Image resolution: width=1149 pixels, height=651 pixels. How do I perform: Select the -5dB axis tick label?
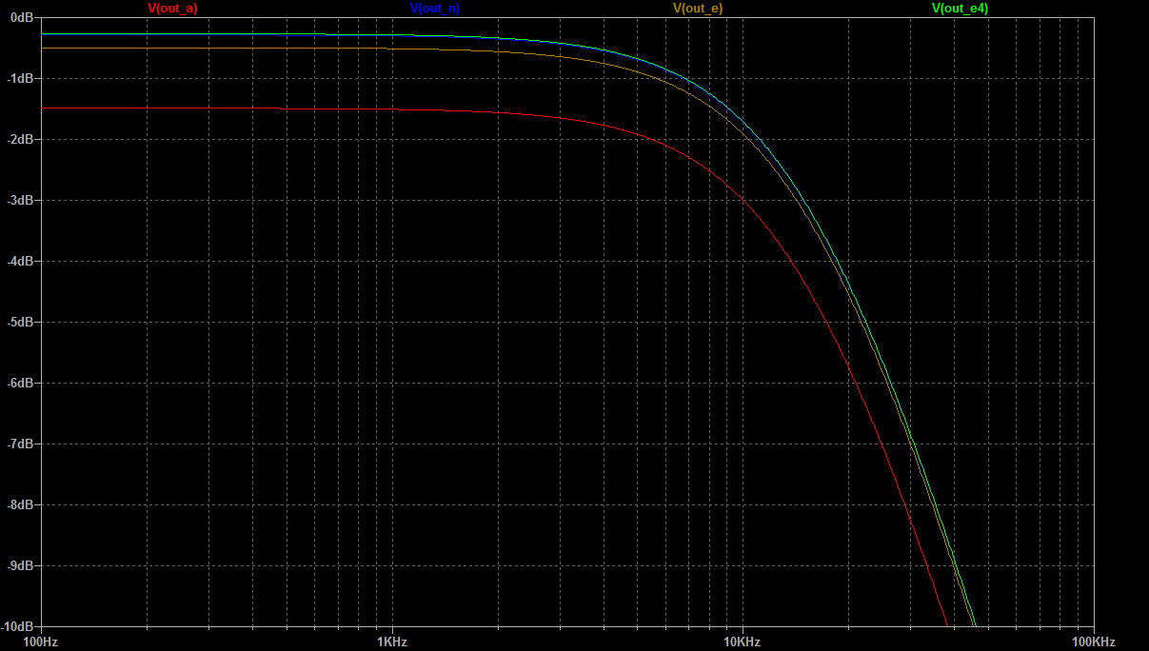coord(18,322)
